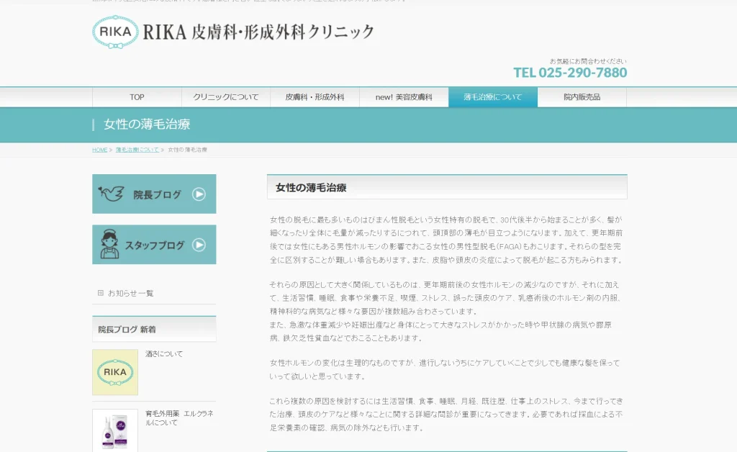
Task: Open the エルクラネル product bottle thumbnail
Action: 115,430
